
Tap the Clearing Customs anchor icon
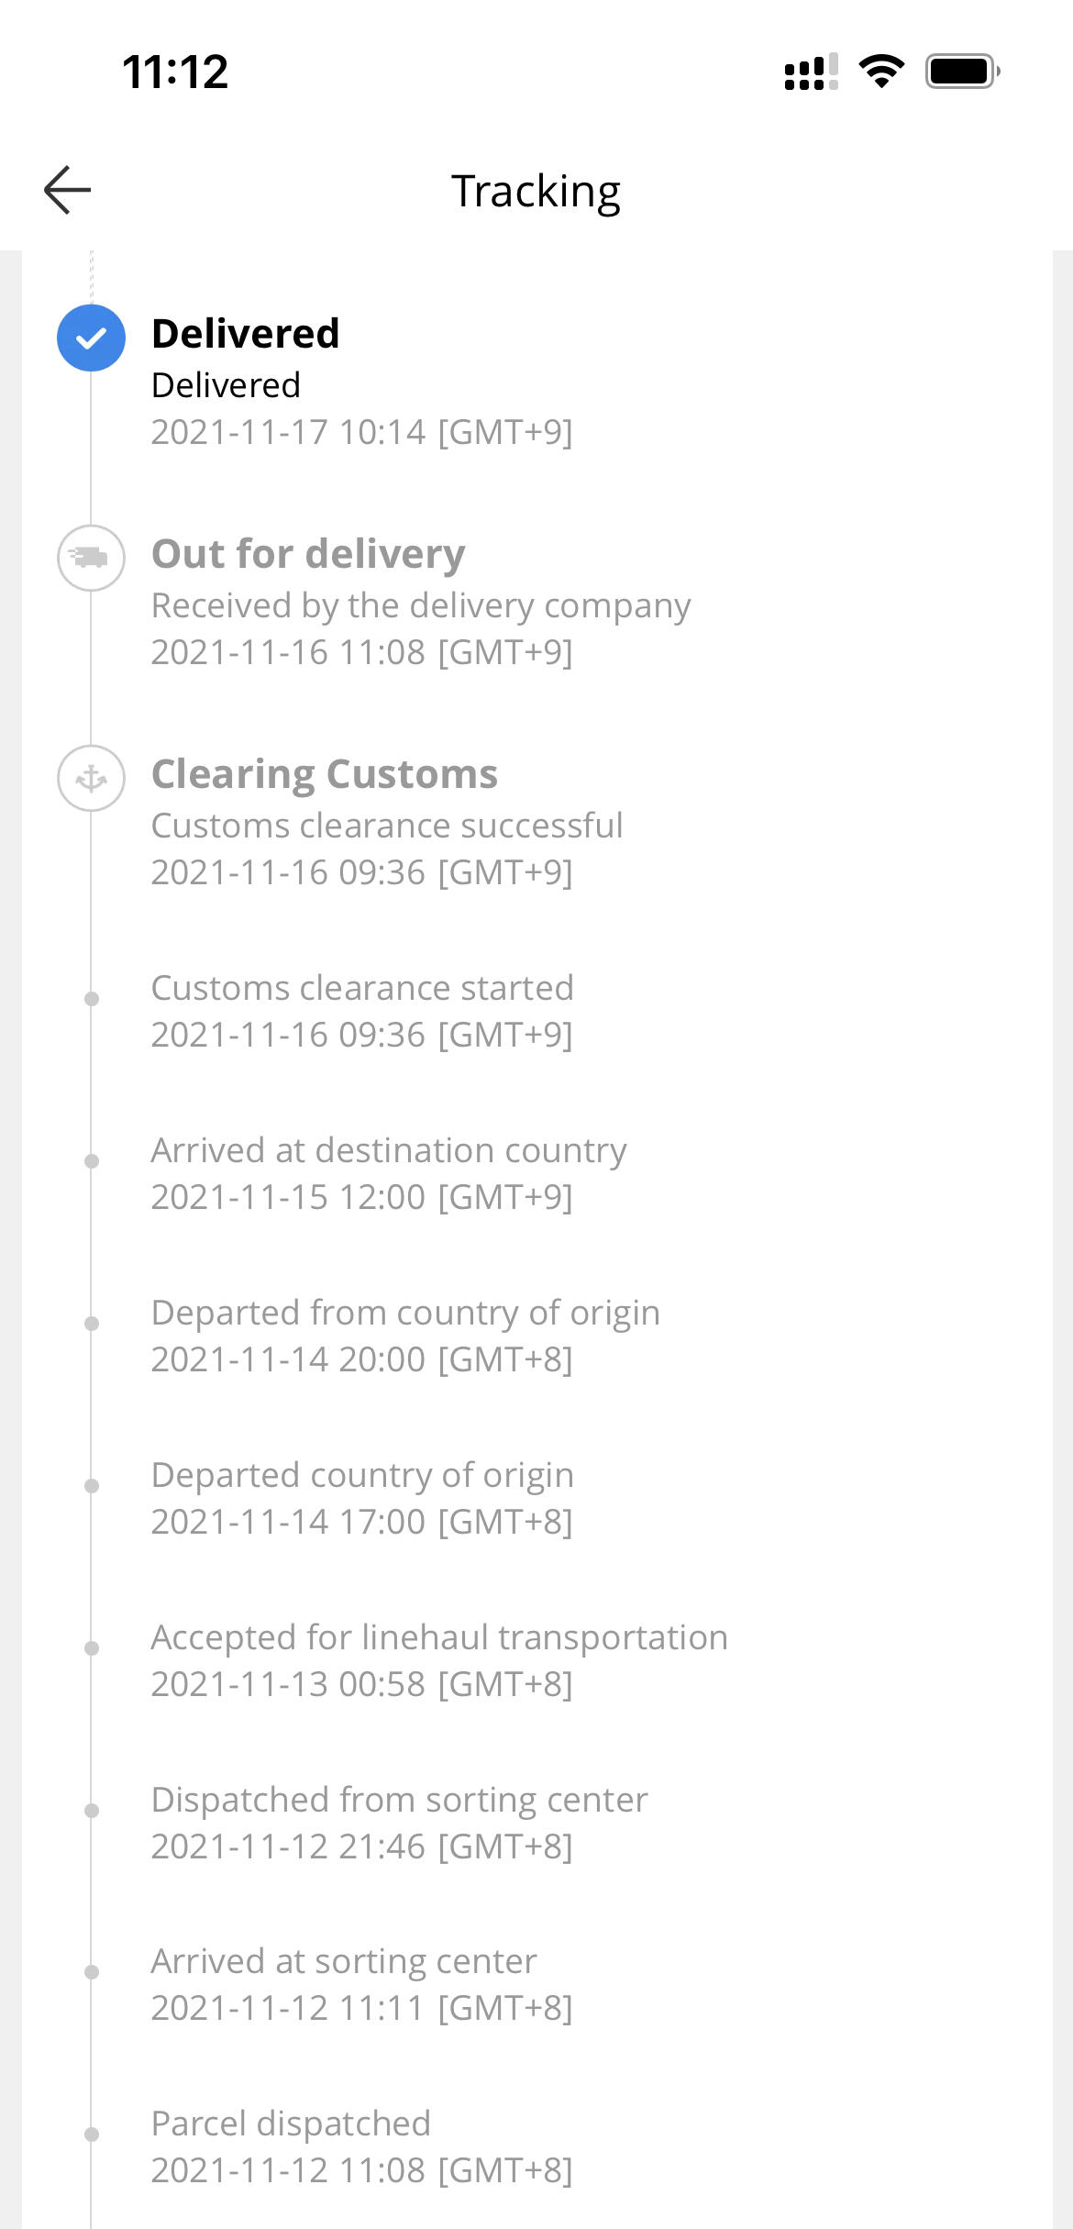click(91, 779)
